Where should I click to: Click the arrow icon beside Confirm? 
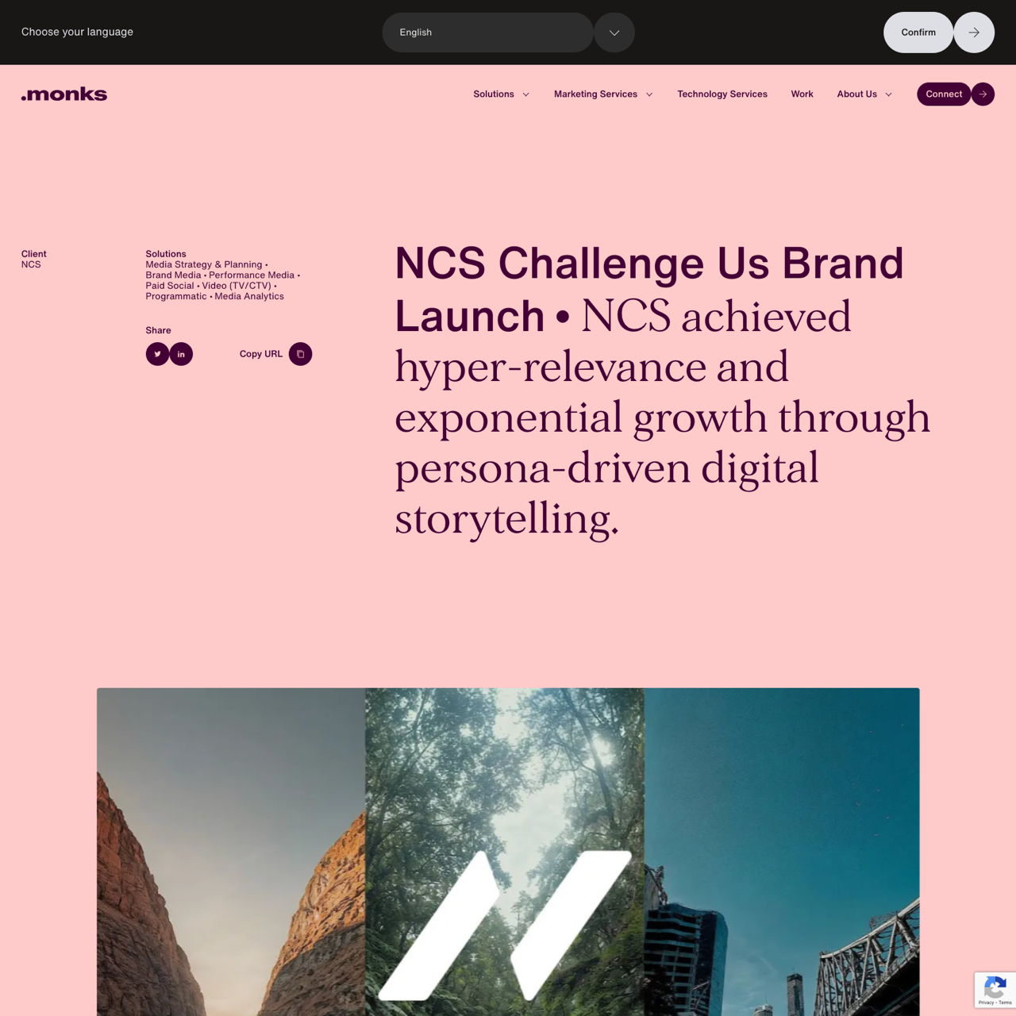(x=974, y=33)
